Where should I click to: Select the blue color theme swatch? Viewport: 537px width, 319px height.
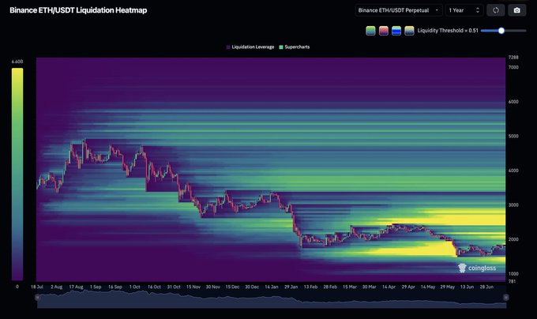tap(396, 31)
